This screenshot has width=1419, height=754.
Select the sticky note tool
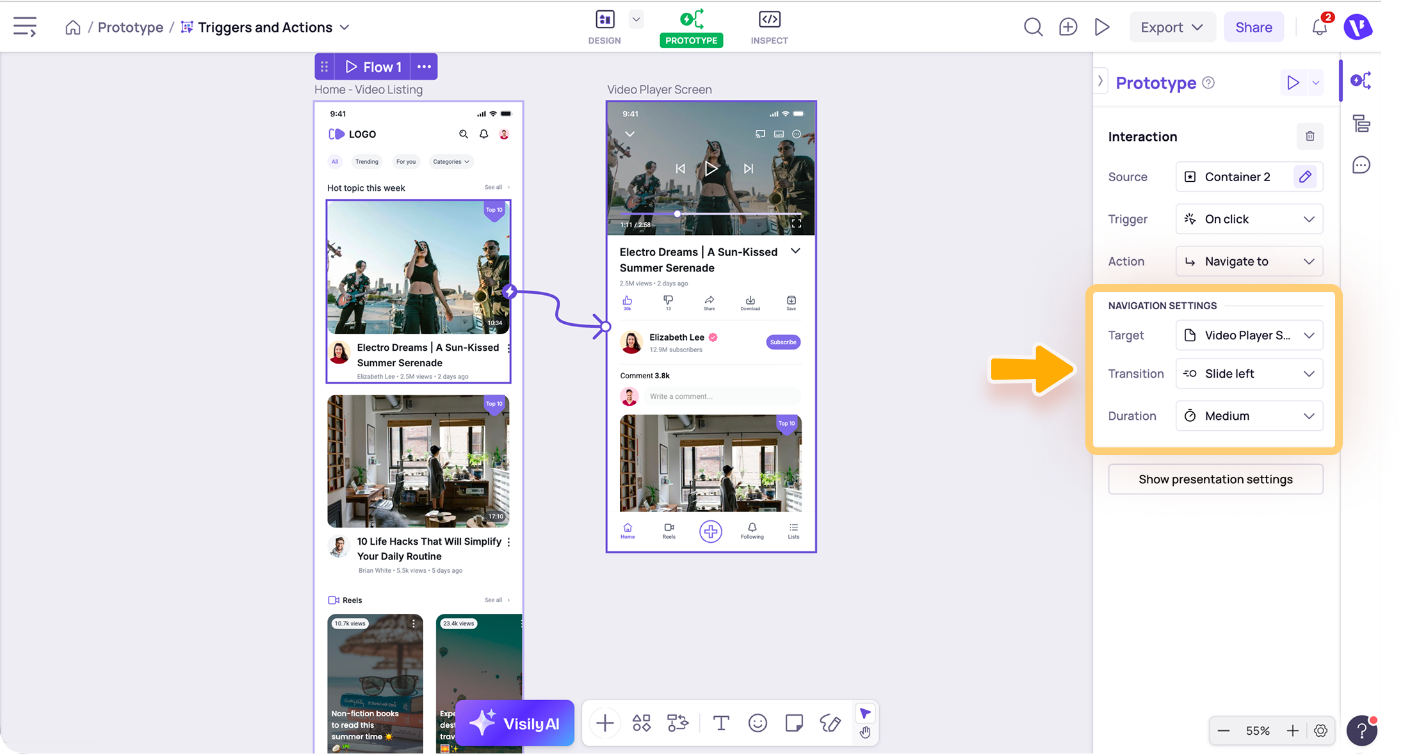(x=794, y=723)
